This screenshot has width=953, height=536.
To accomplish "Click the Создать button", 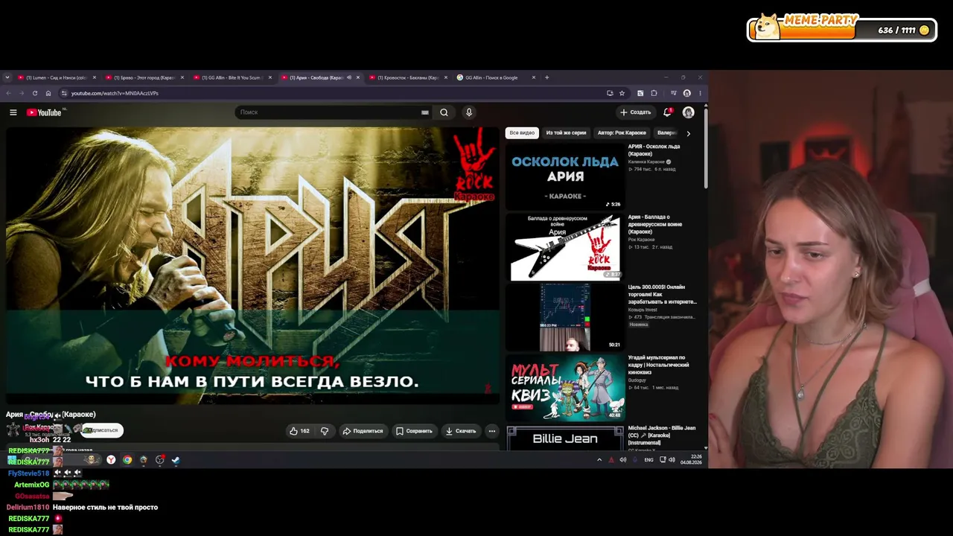I will pyautogui.click(x=635, y=112).
